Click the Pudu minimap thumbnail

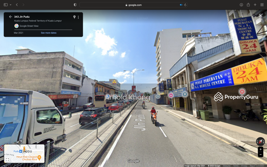coord(24,153)
